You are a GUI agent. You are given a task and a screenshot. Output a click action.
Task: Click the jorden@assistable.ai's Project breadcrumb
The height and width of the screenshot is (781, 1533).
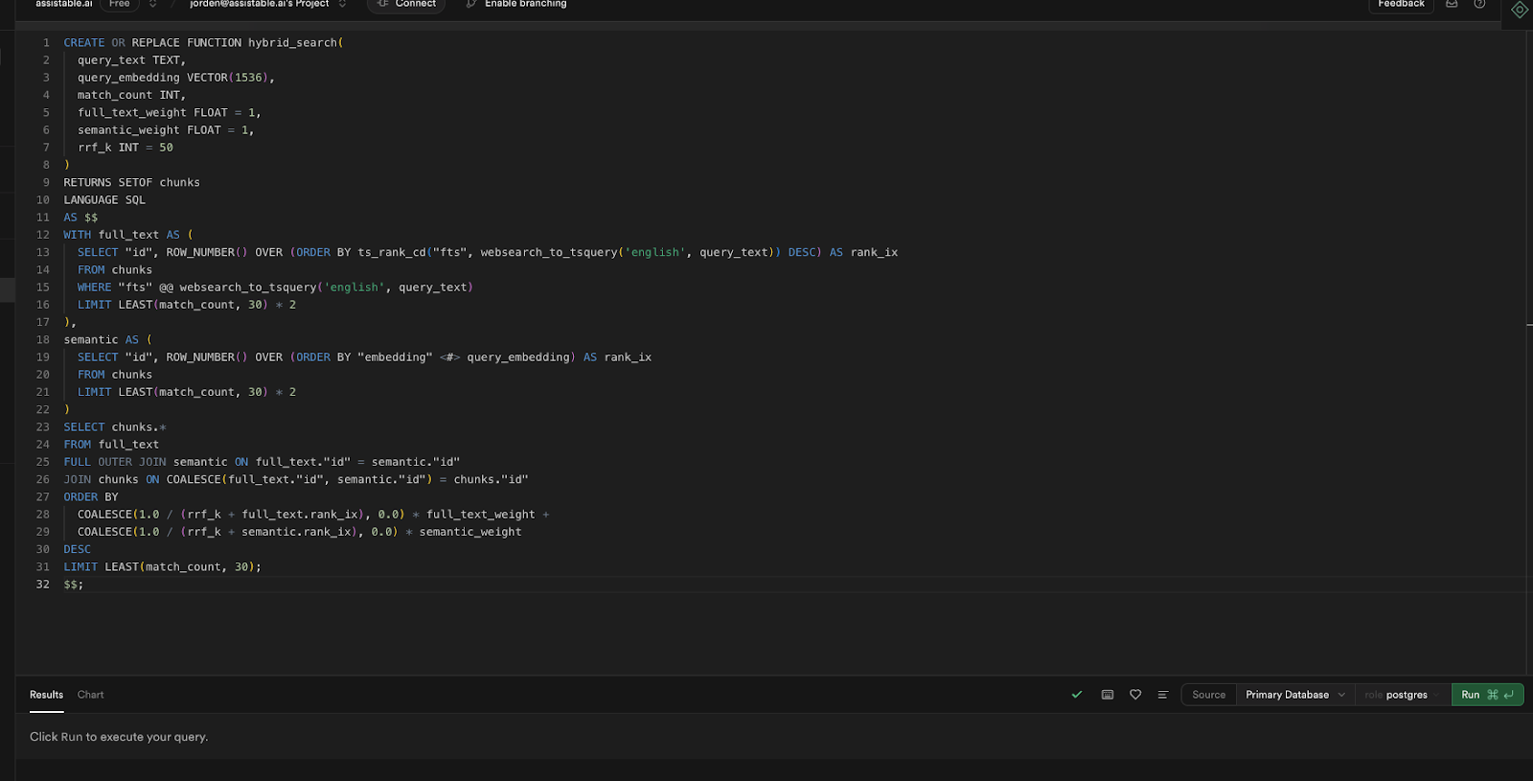click(259, 5)
